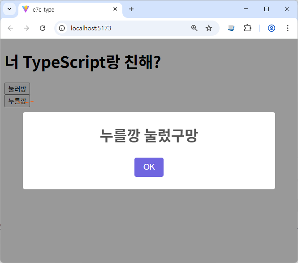Go back using the browser back arrow

tap(10, 28)
